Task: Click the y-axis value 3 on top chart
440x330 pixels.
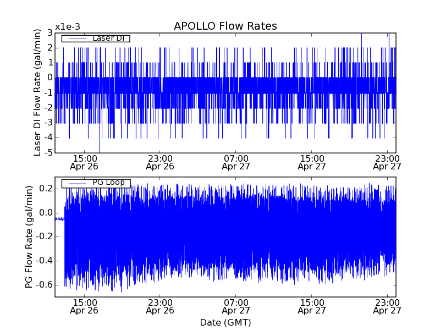Action: [x=50, y=33]
